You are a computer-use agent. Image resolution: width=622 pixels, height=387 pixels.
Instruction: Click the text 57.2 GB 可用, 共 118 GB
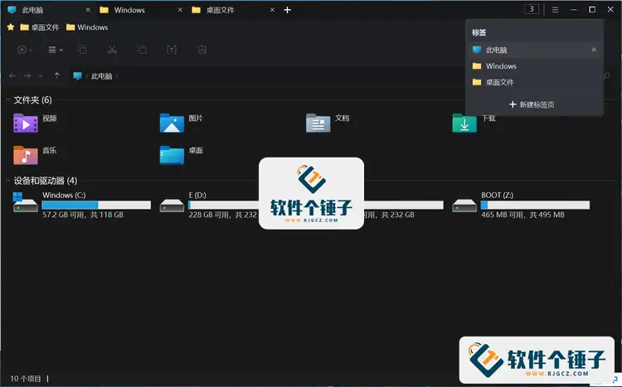(x=83, y=215)
